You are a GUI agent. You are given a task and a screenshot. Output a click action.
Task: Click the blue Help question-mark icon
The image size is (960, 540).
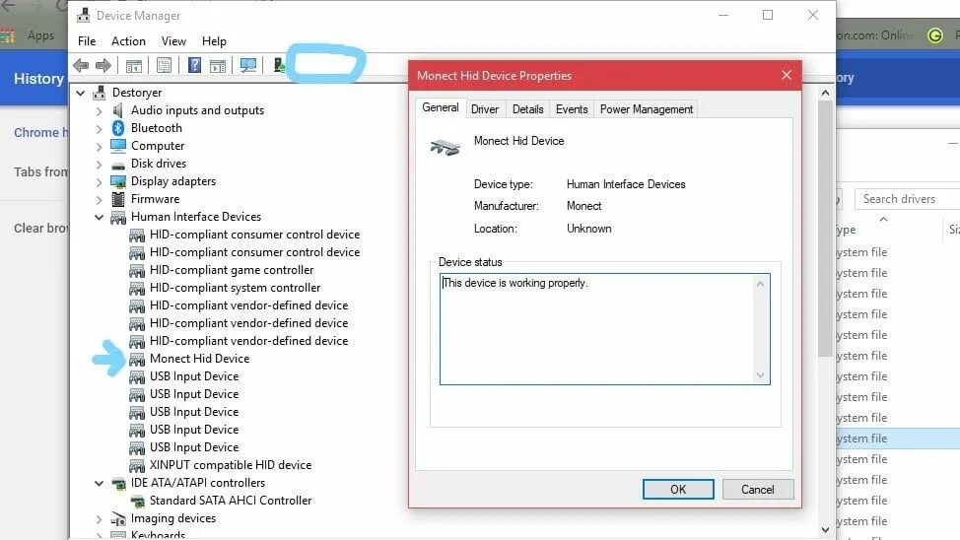click(x=194, y=65)
